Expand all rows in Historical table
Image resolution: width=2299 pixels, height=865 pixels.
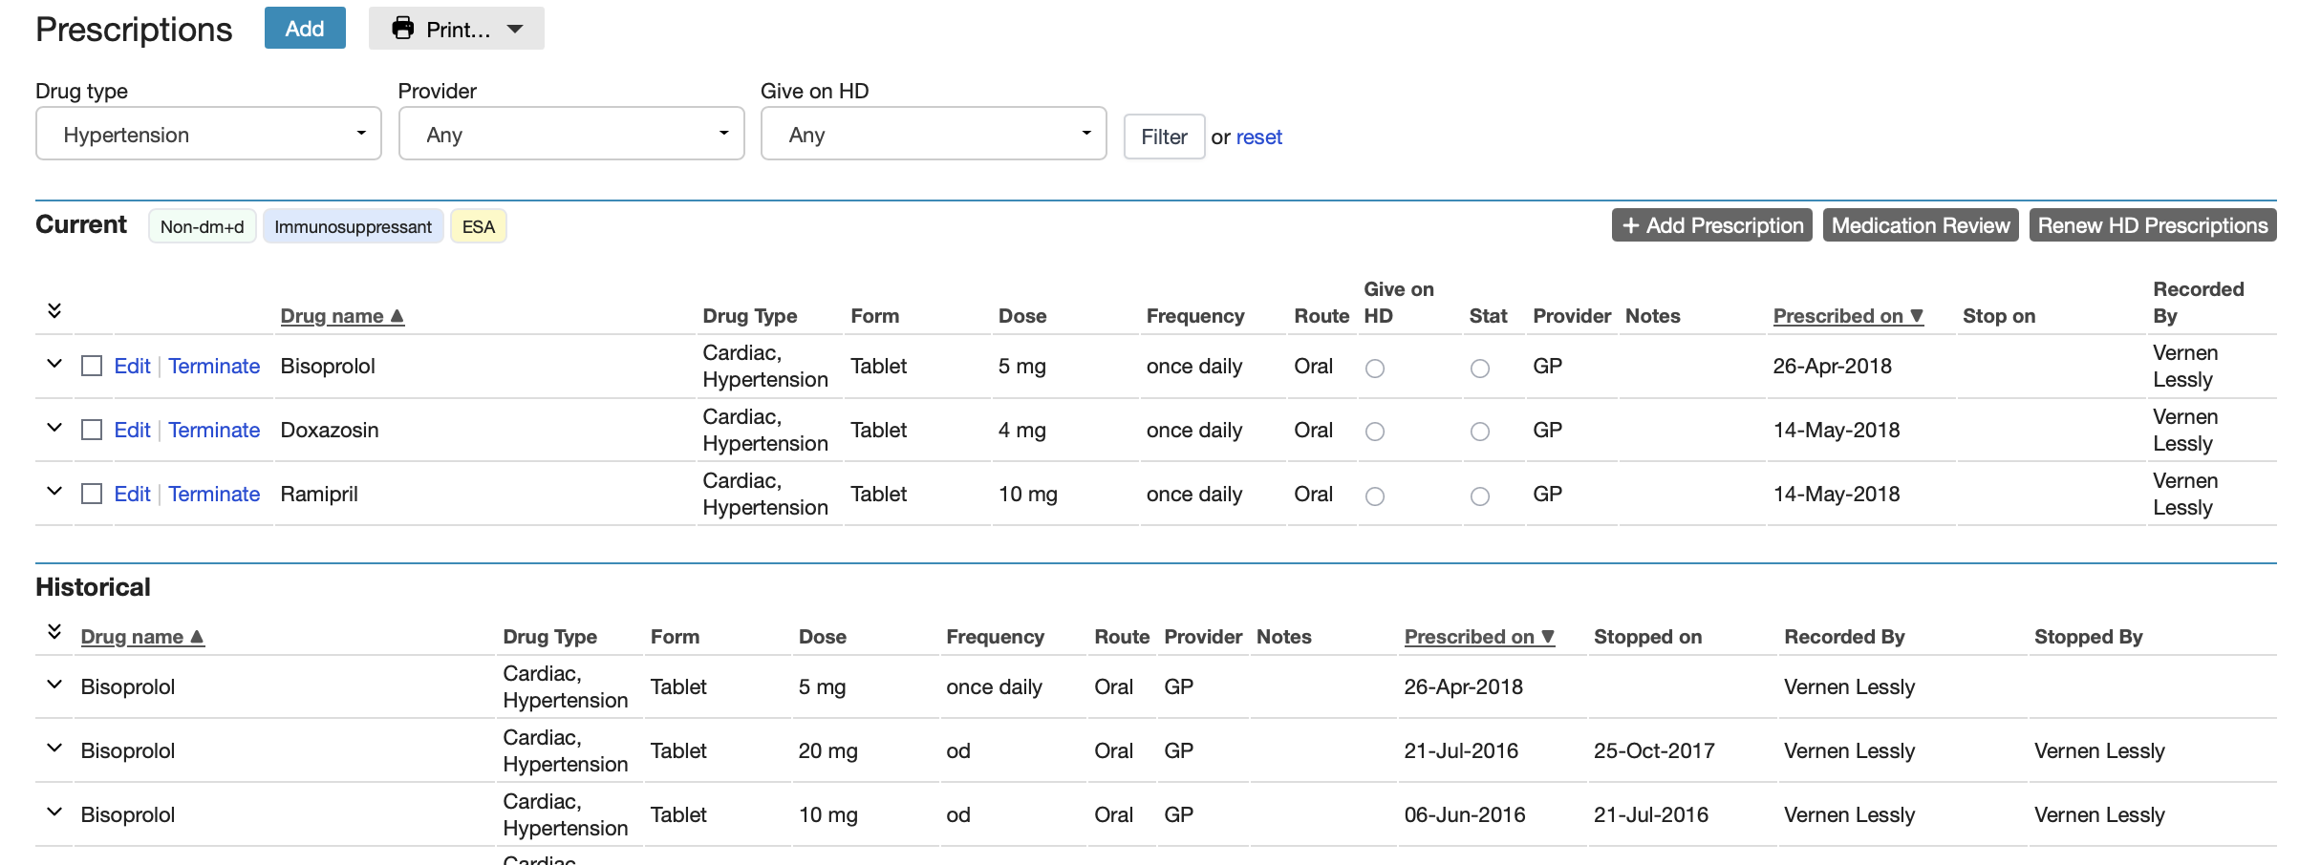pos(54,631)
